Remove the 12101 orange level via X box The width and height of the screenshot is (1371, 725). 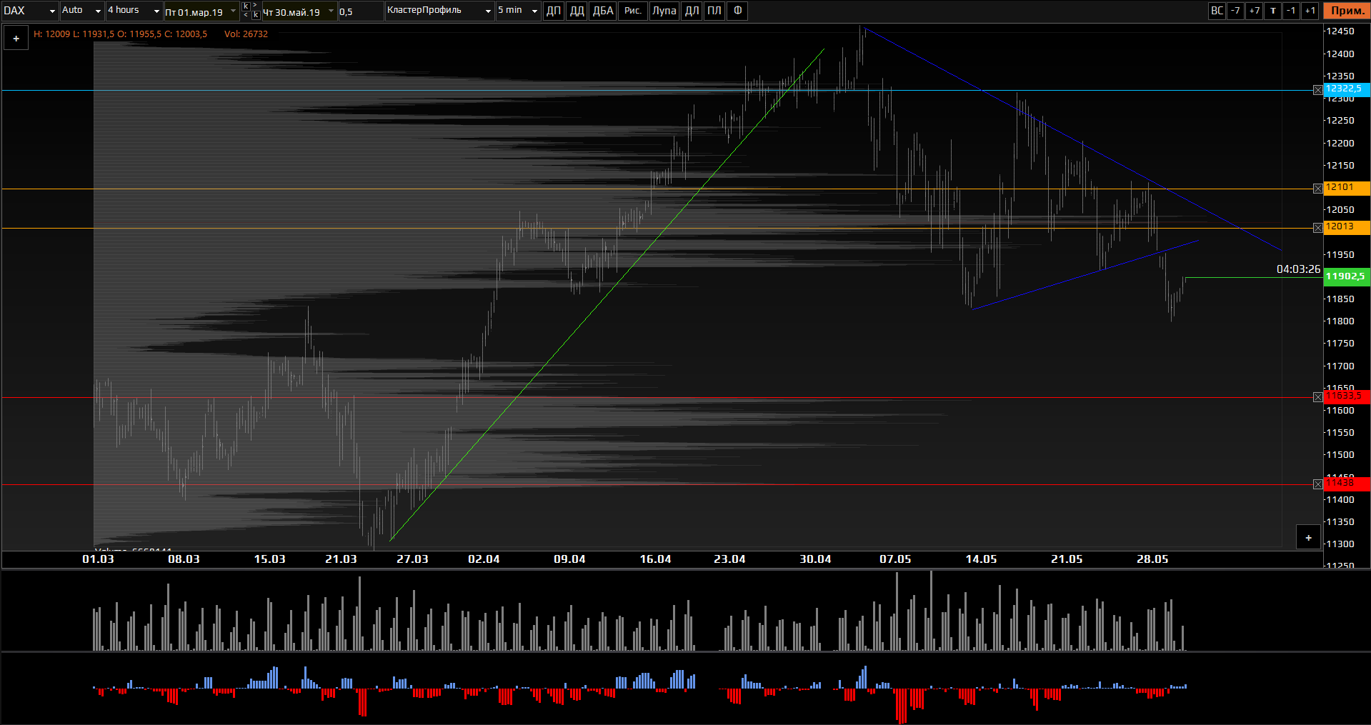1318,189
